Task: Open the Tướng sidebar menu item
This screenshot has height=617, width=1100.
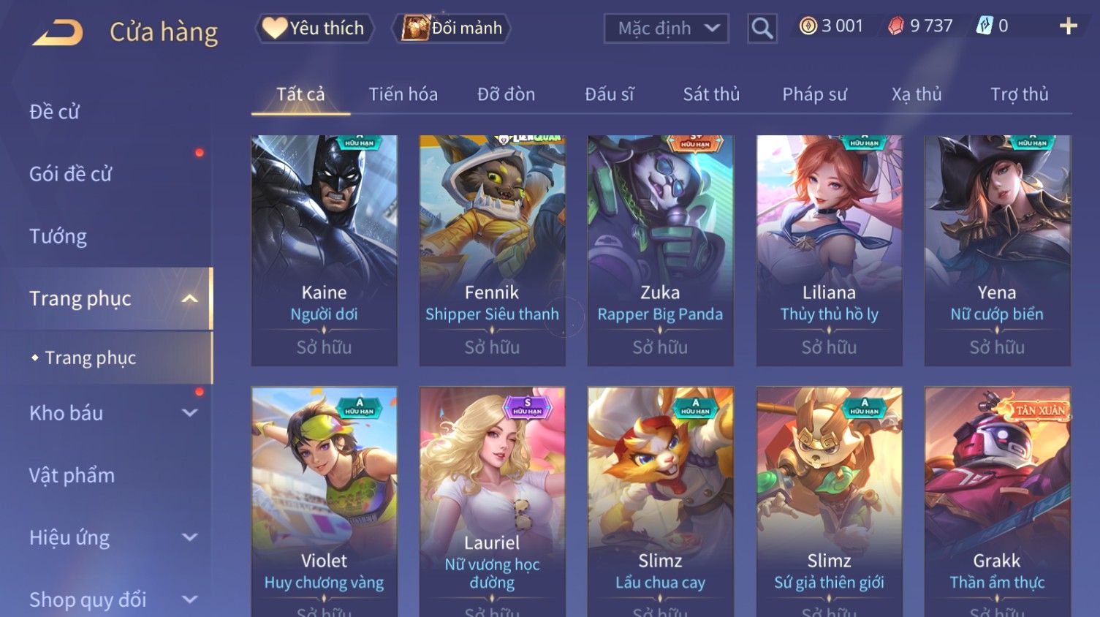Action: coord(58,236)
